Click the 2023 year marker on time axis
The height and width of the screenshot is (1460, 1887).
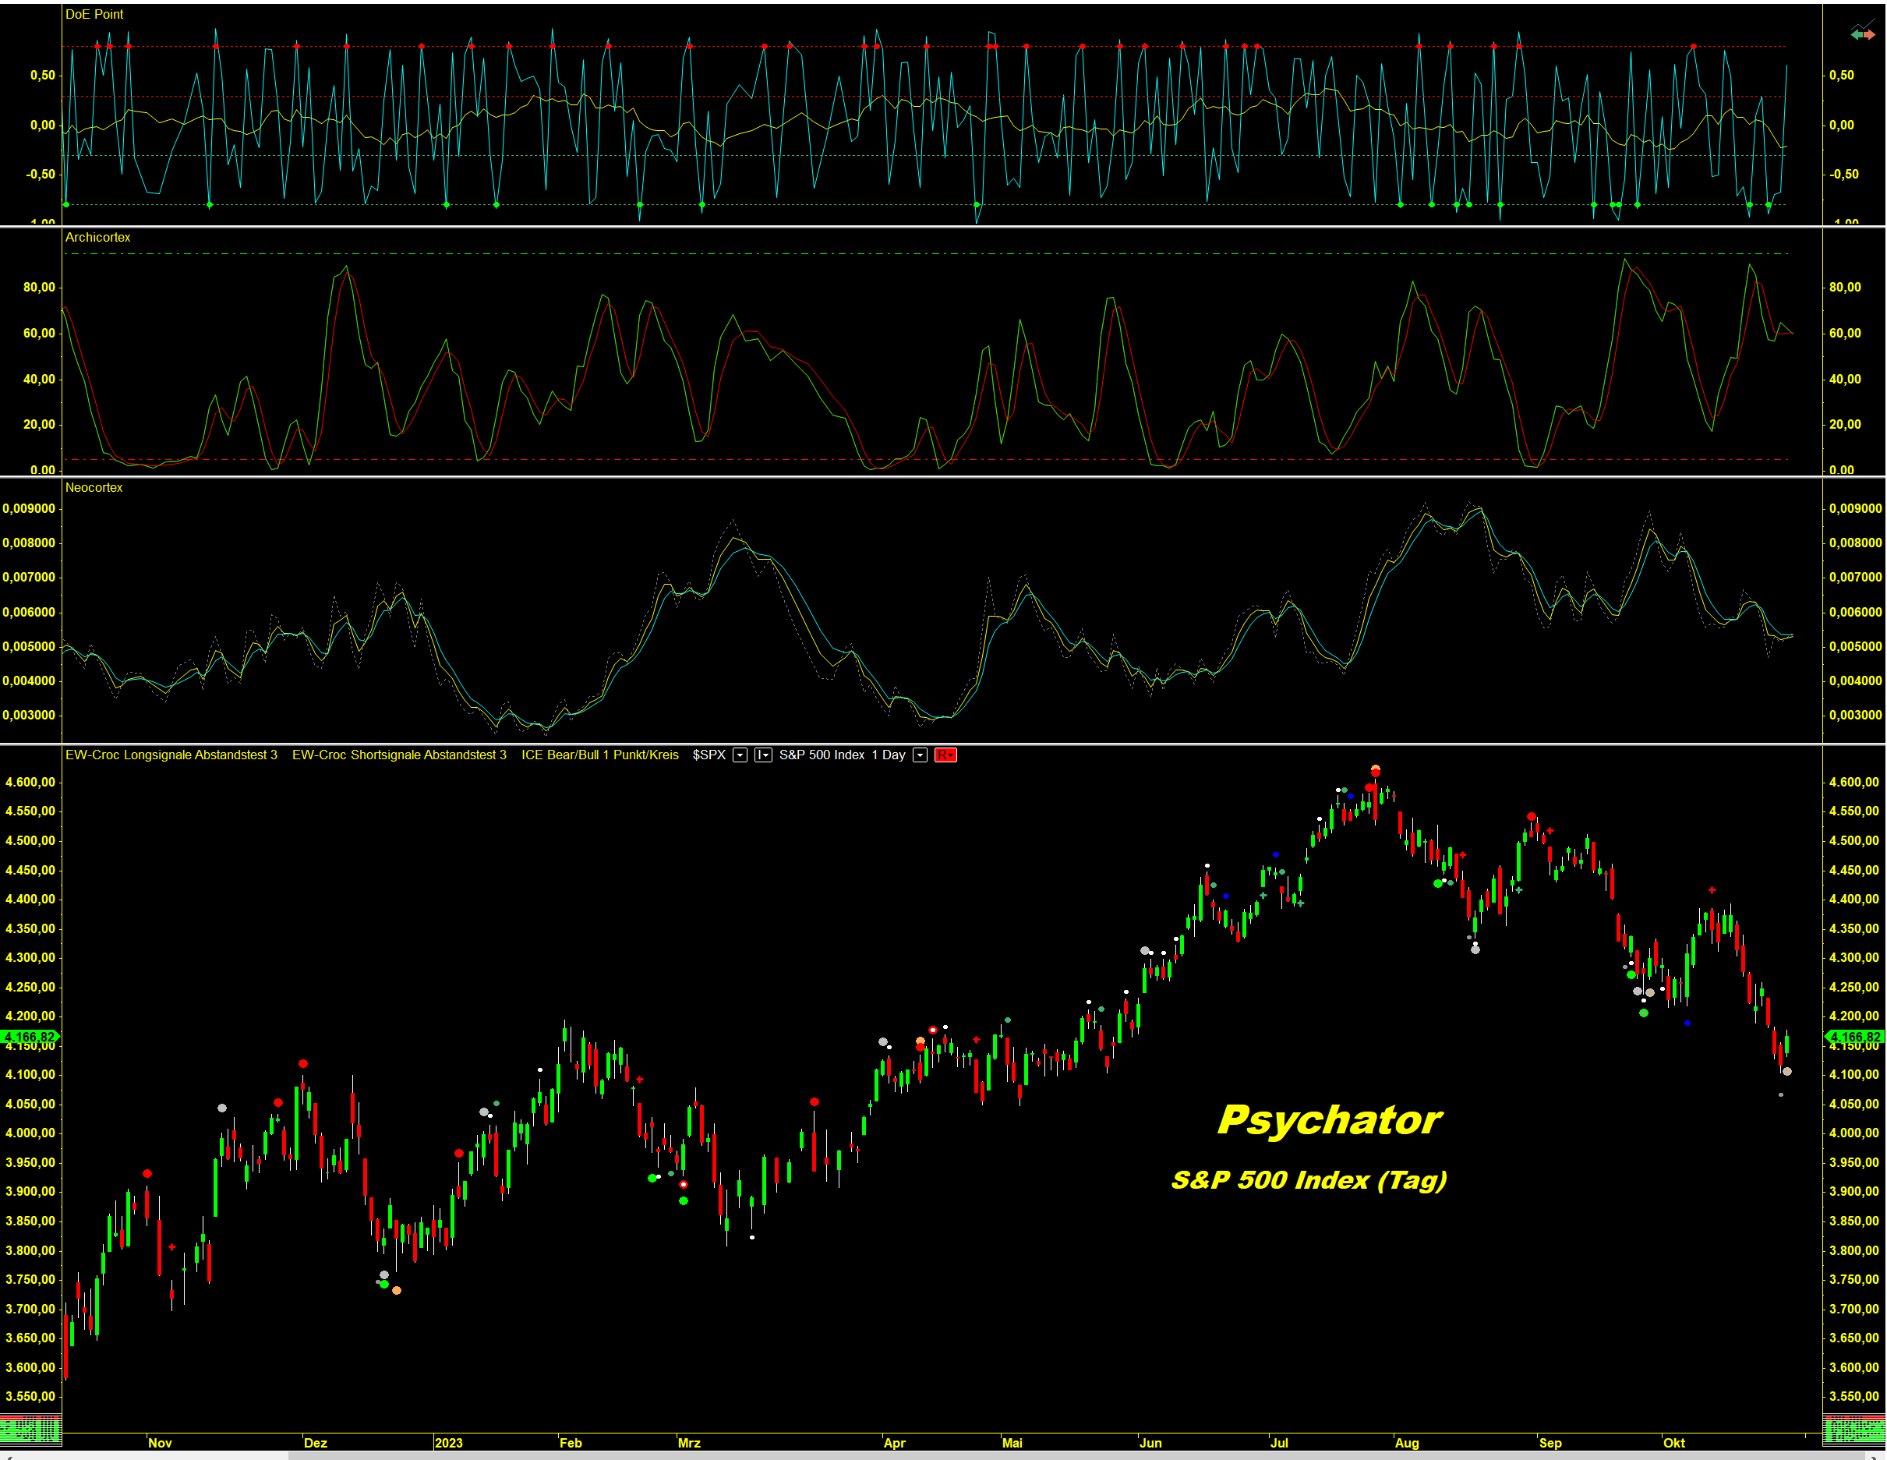(448, 1443)
